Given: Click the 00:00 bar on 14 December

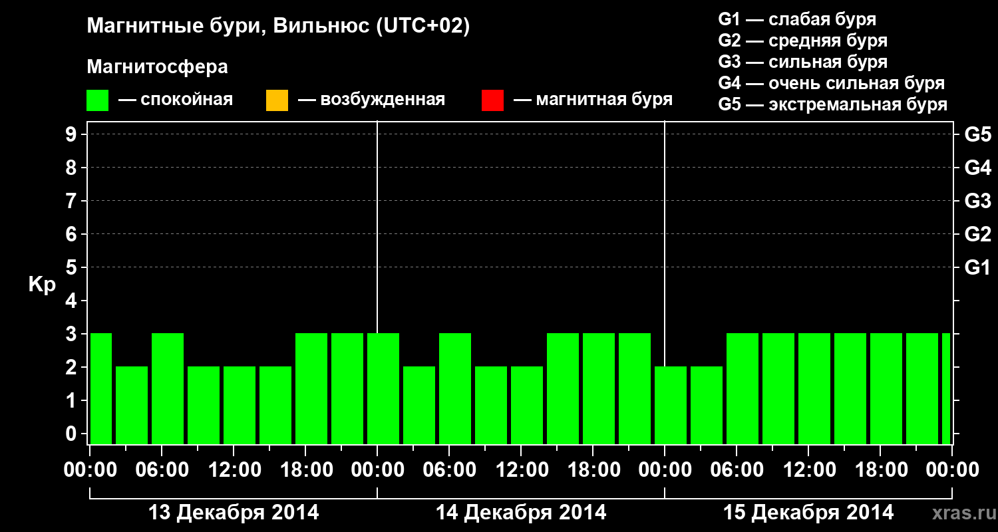Looking at the screenshot, I should [x=383, y=388].
